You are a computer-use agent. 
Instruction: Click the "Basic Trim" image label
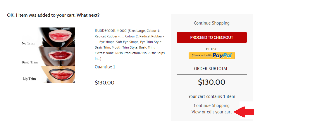coord(30,62)
